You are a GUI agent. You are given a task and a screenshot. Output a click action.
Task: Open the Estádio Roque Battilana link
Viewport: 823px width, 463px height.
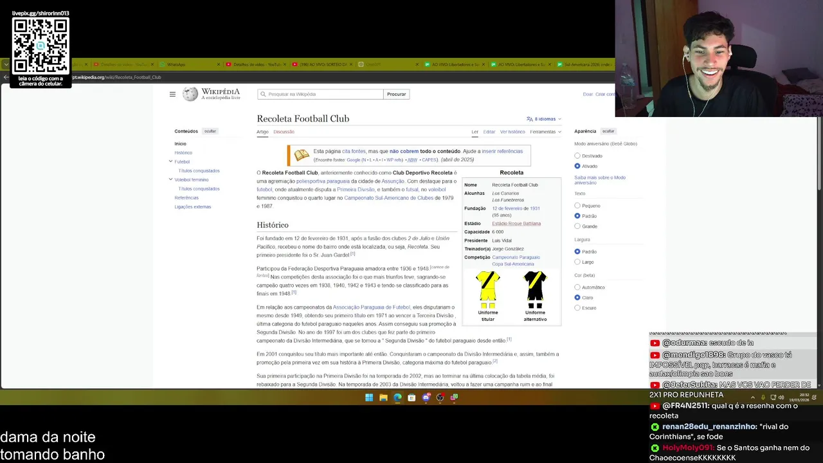pos(516,224)
